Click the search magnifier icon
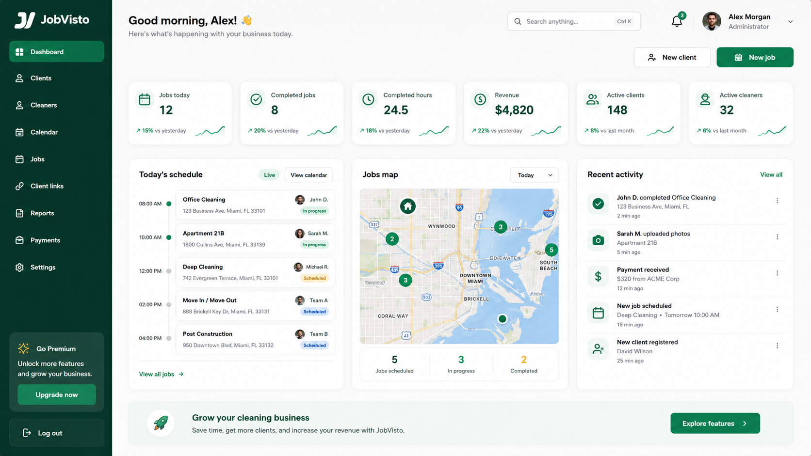Screen dimensions: 811x456 coord(518,21)
